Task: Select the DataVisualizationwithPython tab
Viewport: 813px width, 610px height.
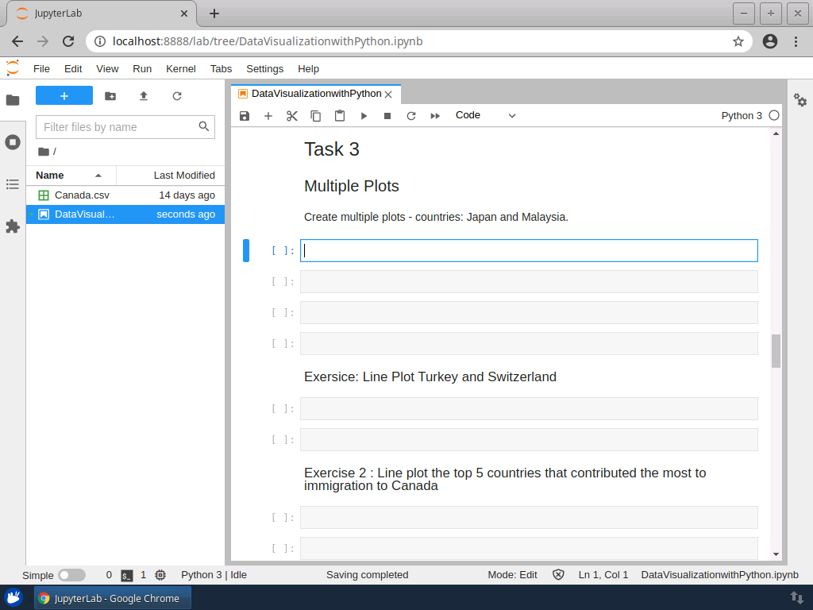Action: coord(316,94)
